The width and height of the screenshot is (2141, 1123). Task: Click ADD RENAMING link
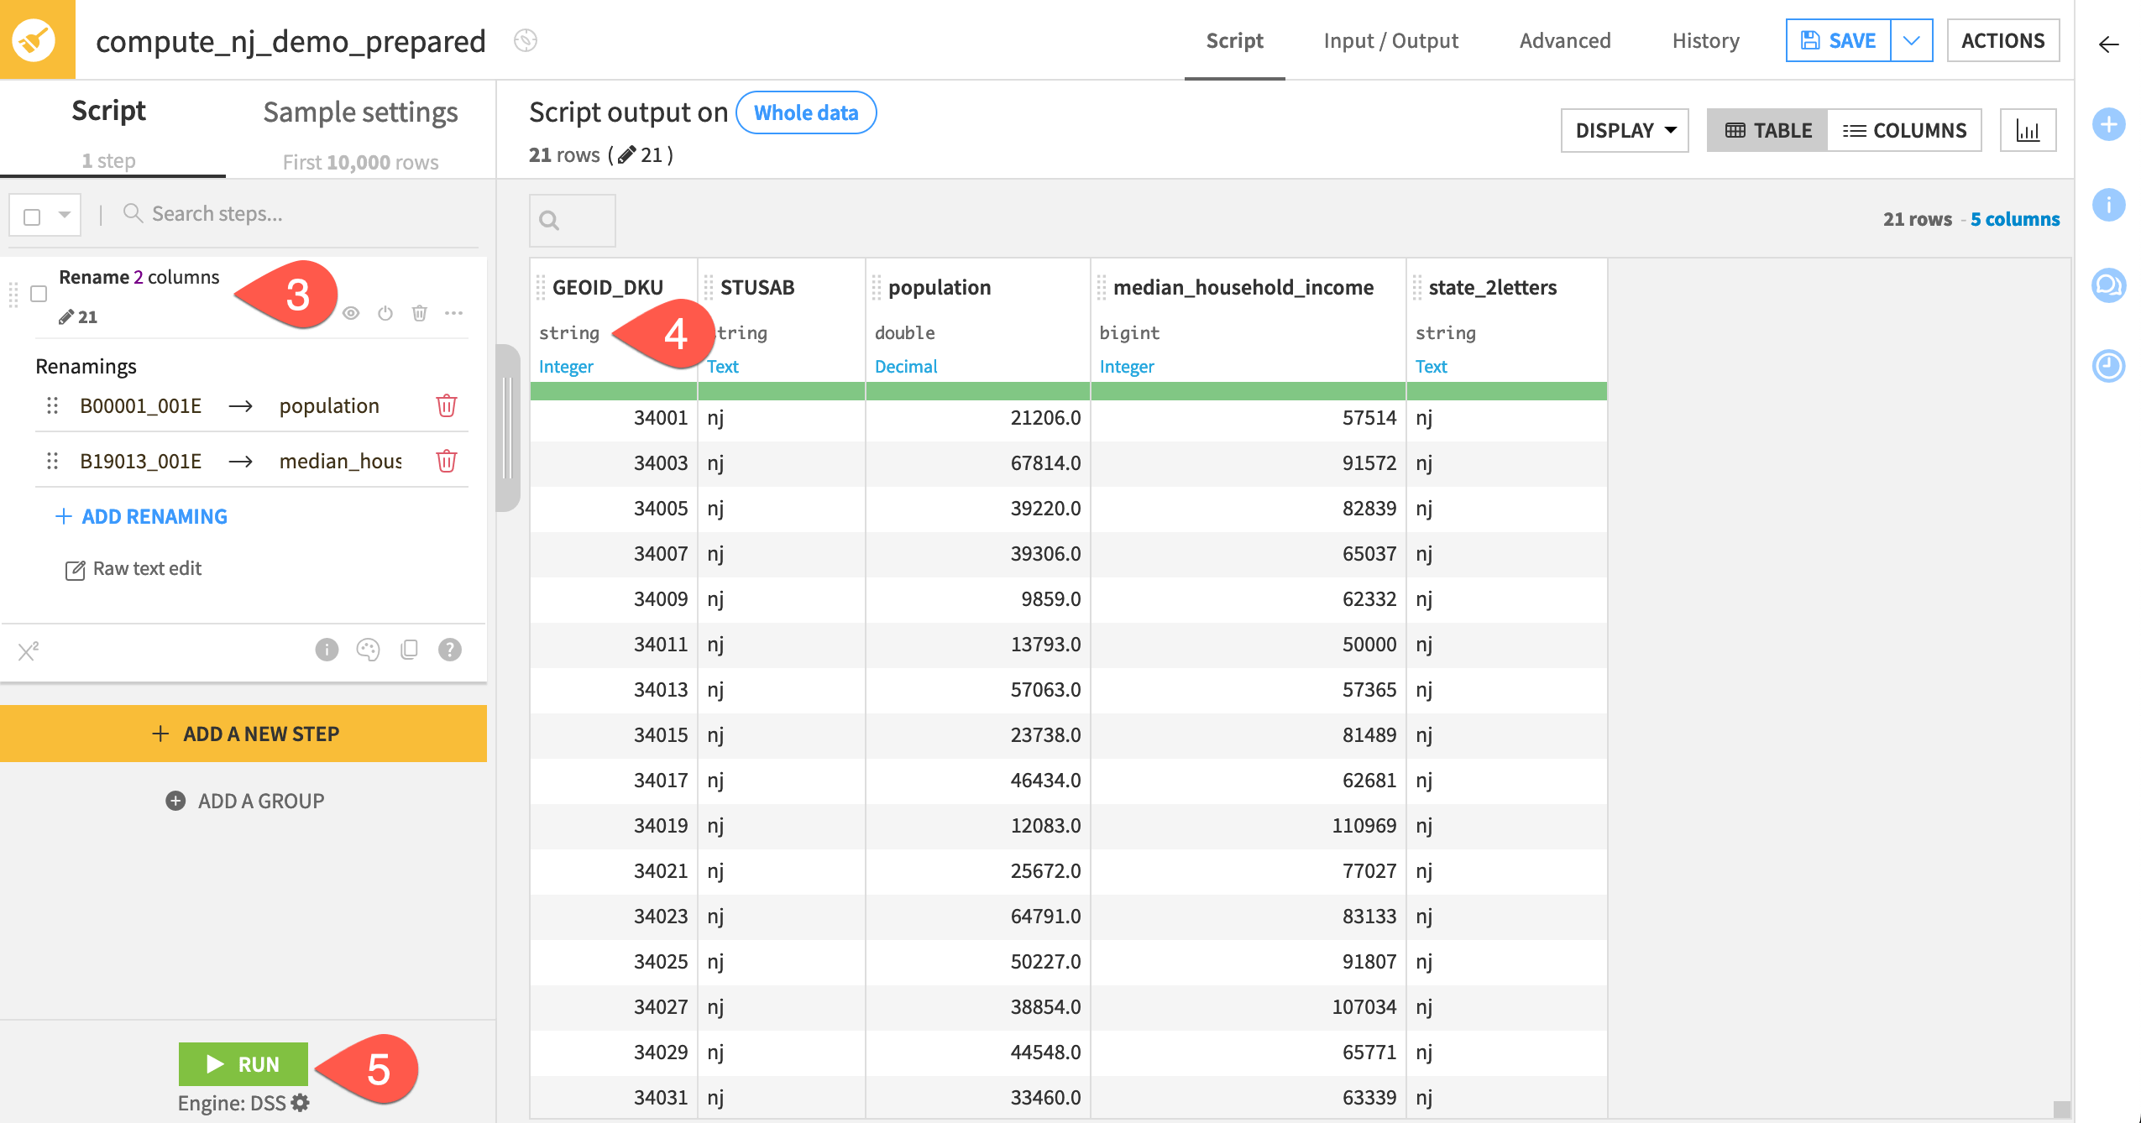point(141,516)
